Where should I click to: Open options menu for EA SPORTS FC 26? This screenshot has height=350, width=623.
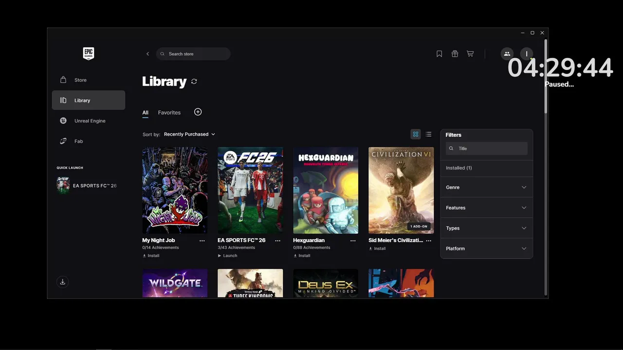click(x=277, y=241)
